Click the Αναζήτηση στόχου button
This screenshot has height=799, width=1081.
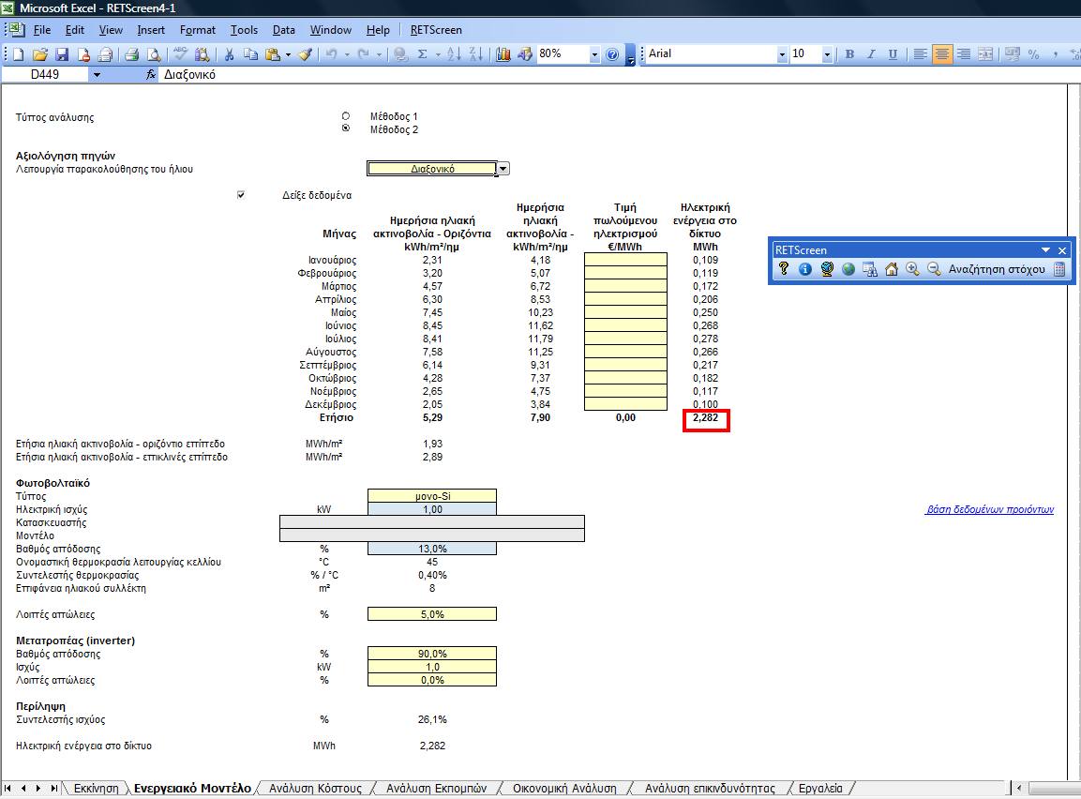pos(997,269)
